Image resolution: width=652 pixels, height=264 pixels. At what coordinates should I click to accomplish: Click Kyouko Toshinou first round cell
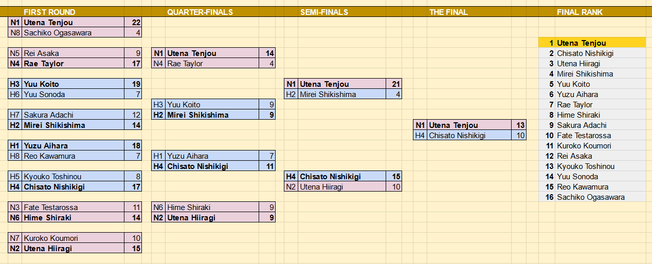(x=73, y=177)
